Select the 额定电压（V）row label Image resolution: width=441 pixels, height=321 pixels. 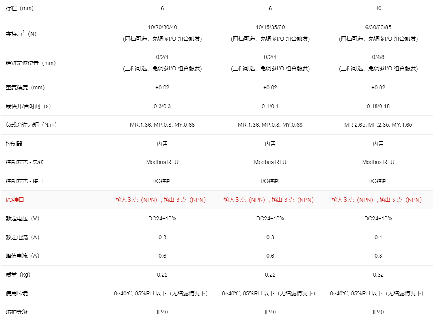click(x=22, y=218)
